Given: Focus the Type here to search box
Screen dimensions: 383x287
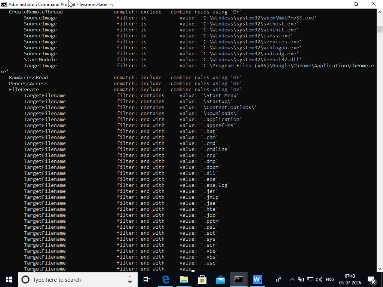Looking at the screenshot, I should tap(78, 280).
